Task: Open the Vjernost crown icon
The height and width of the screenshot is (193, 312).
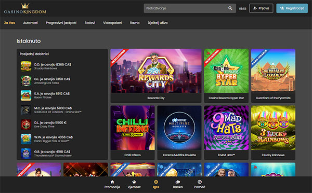Action: (x=134, y=182)
